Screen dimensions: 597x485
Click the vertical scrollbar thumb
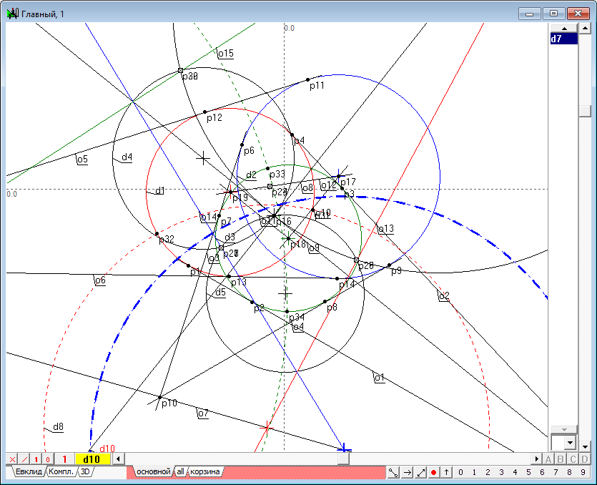pyautogui.click(x=585, y=111)
